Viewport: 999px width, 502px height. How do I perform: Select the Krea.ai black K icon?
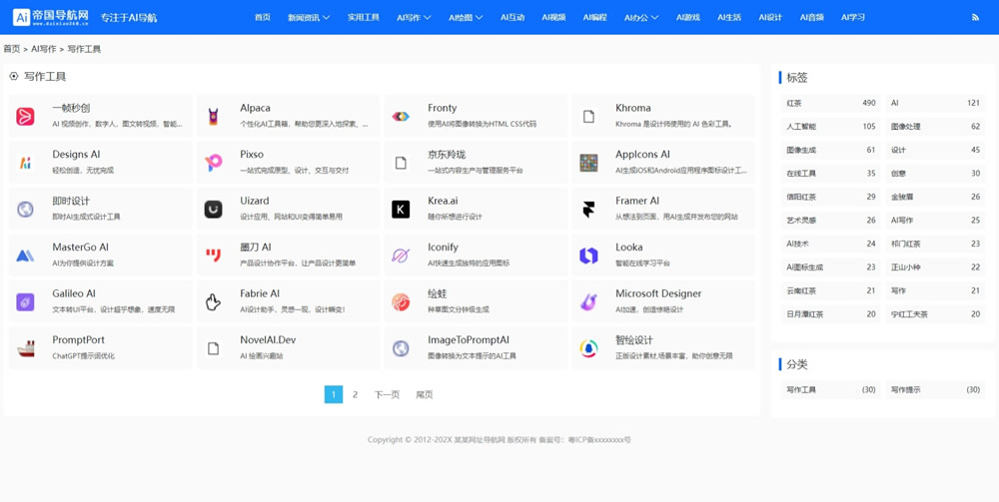pyautogui.click(x=401, y=210)
